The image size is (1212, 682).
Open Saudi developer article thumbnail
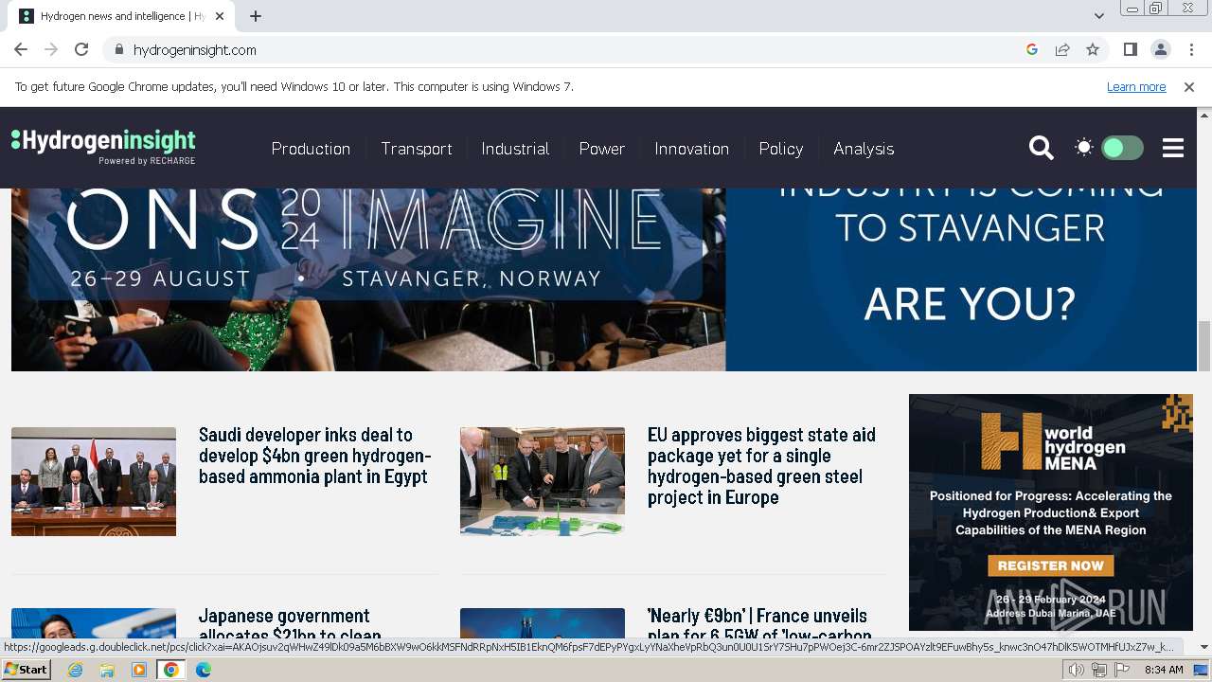pos(94,481)
